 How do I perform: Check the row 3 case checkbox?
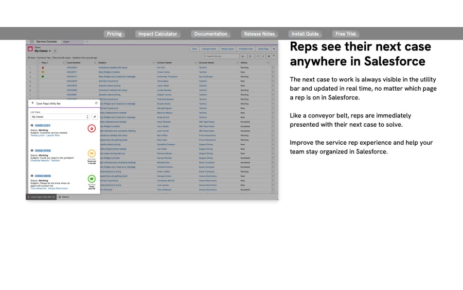pos(38,77)
